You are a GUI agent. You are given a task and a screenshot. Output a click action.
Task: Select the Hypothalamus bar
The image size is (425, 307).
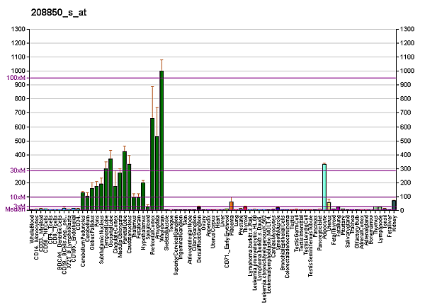[x=143, y=196]
